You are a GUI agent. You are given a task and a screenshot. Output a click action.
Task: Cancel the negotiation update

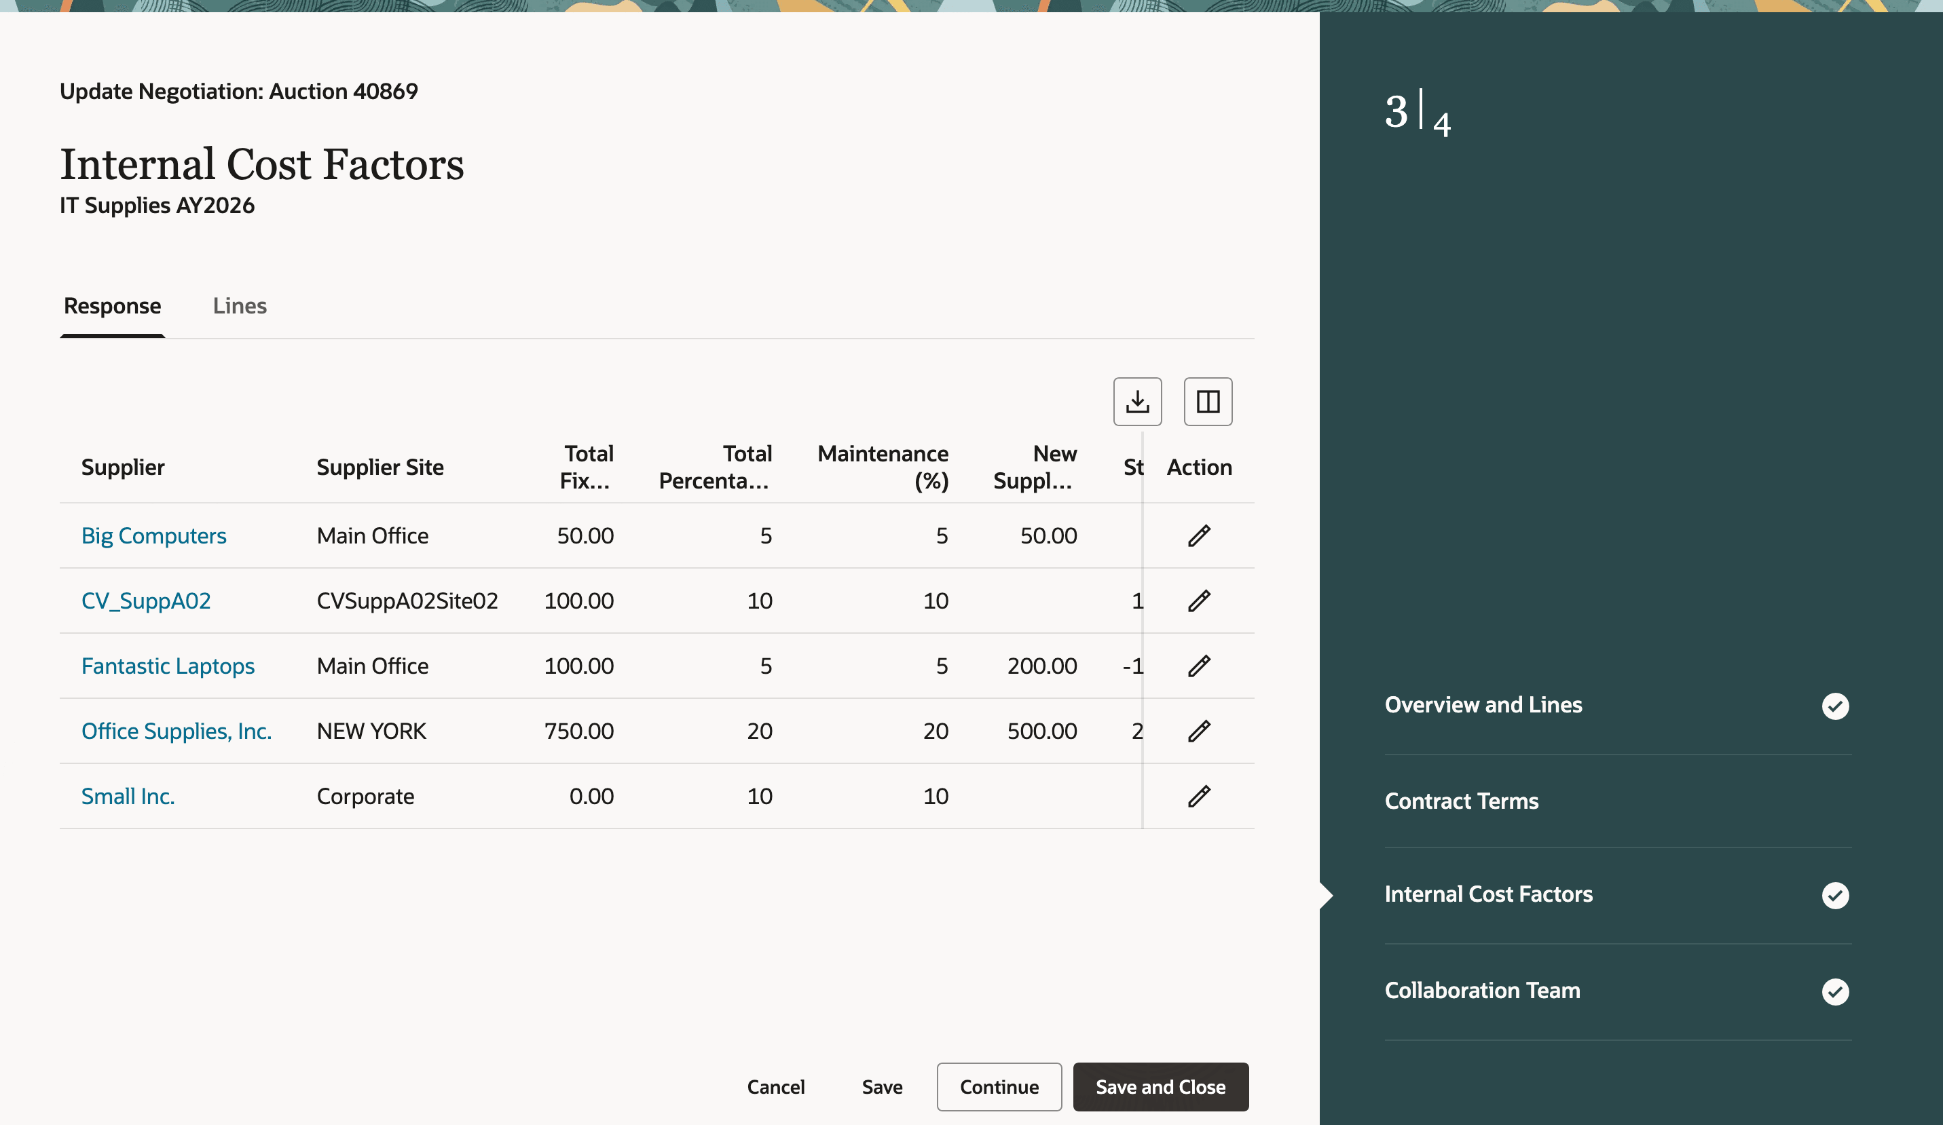(x=776, y=1086)
